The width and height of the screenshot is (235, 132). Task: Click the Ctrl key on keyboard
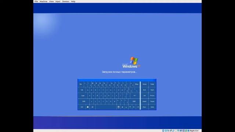click(82, 107)
